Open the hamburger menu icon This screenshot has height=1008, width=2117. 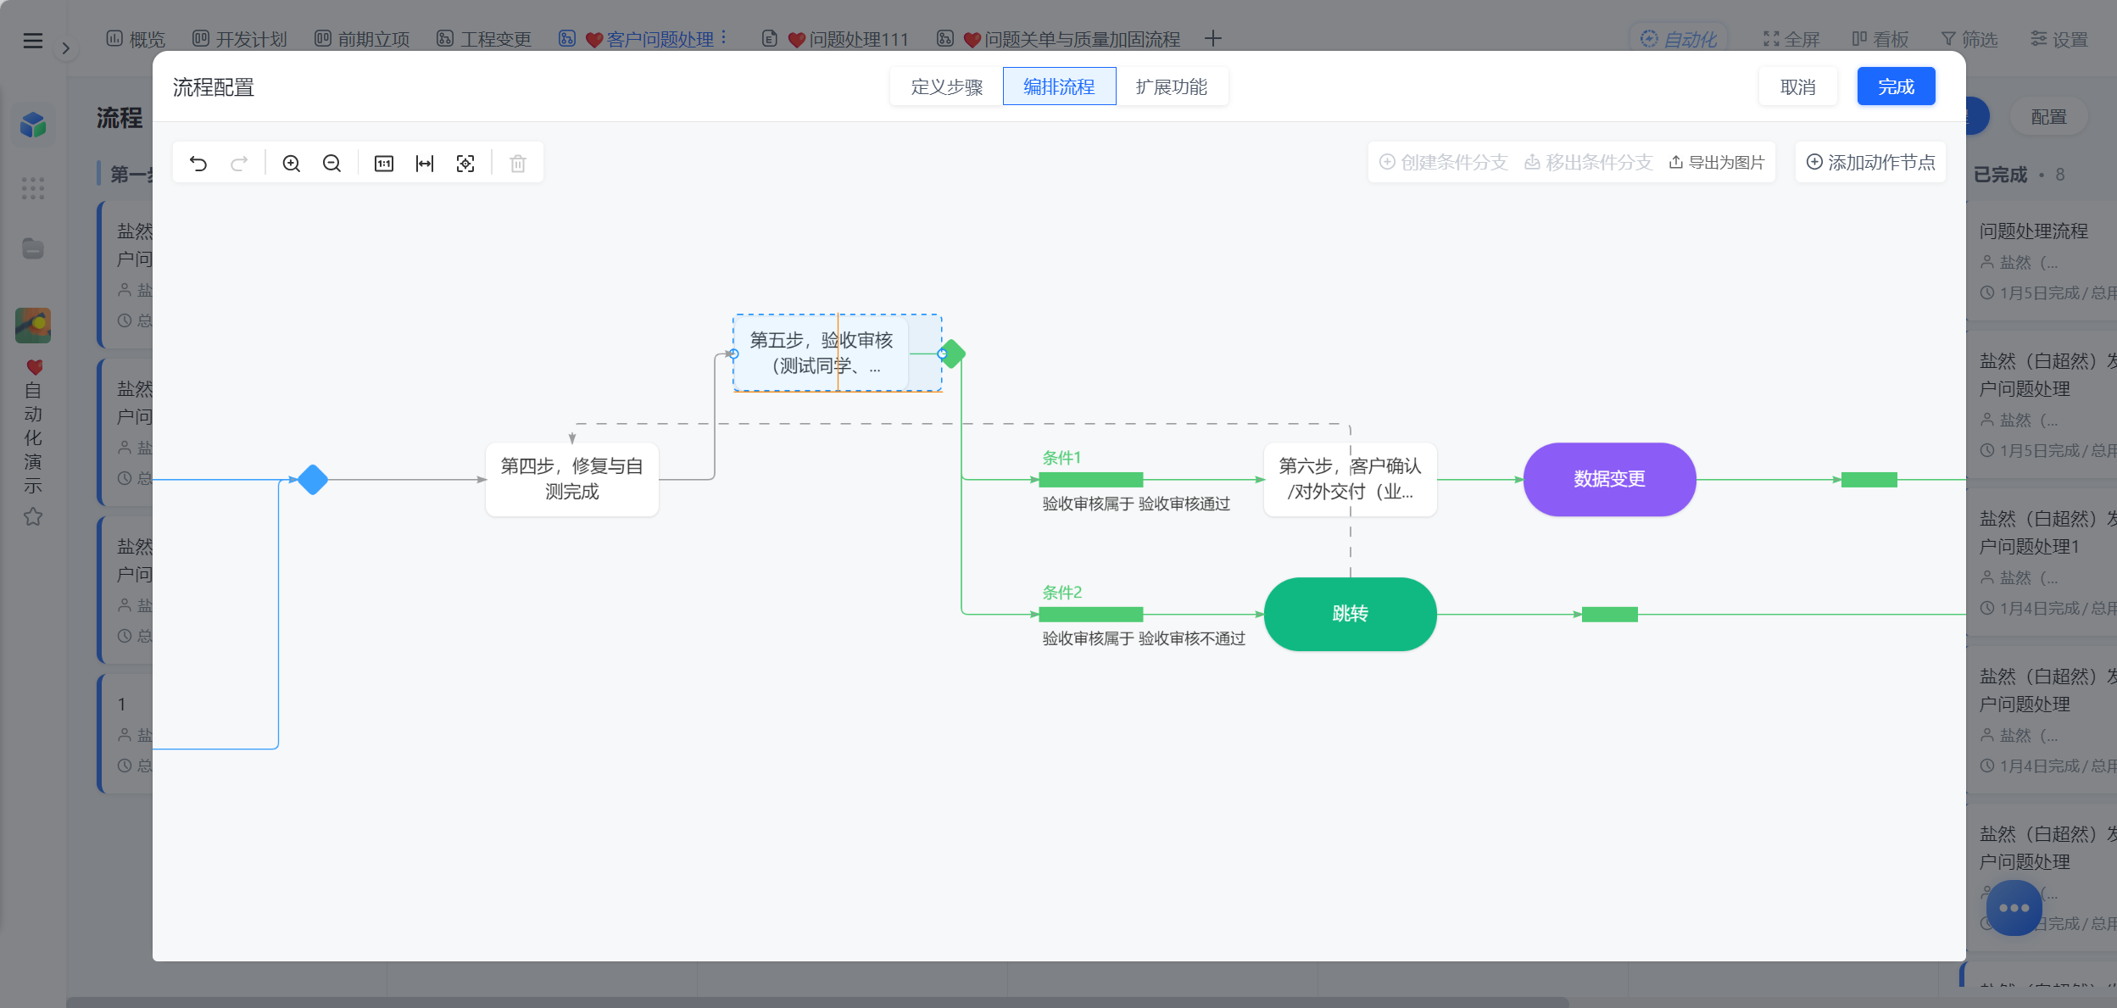click(x=33, y=40)
